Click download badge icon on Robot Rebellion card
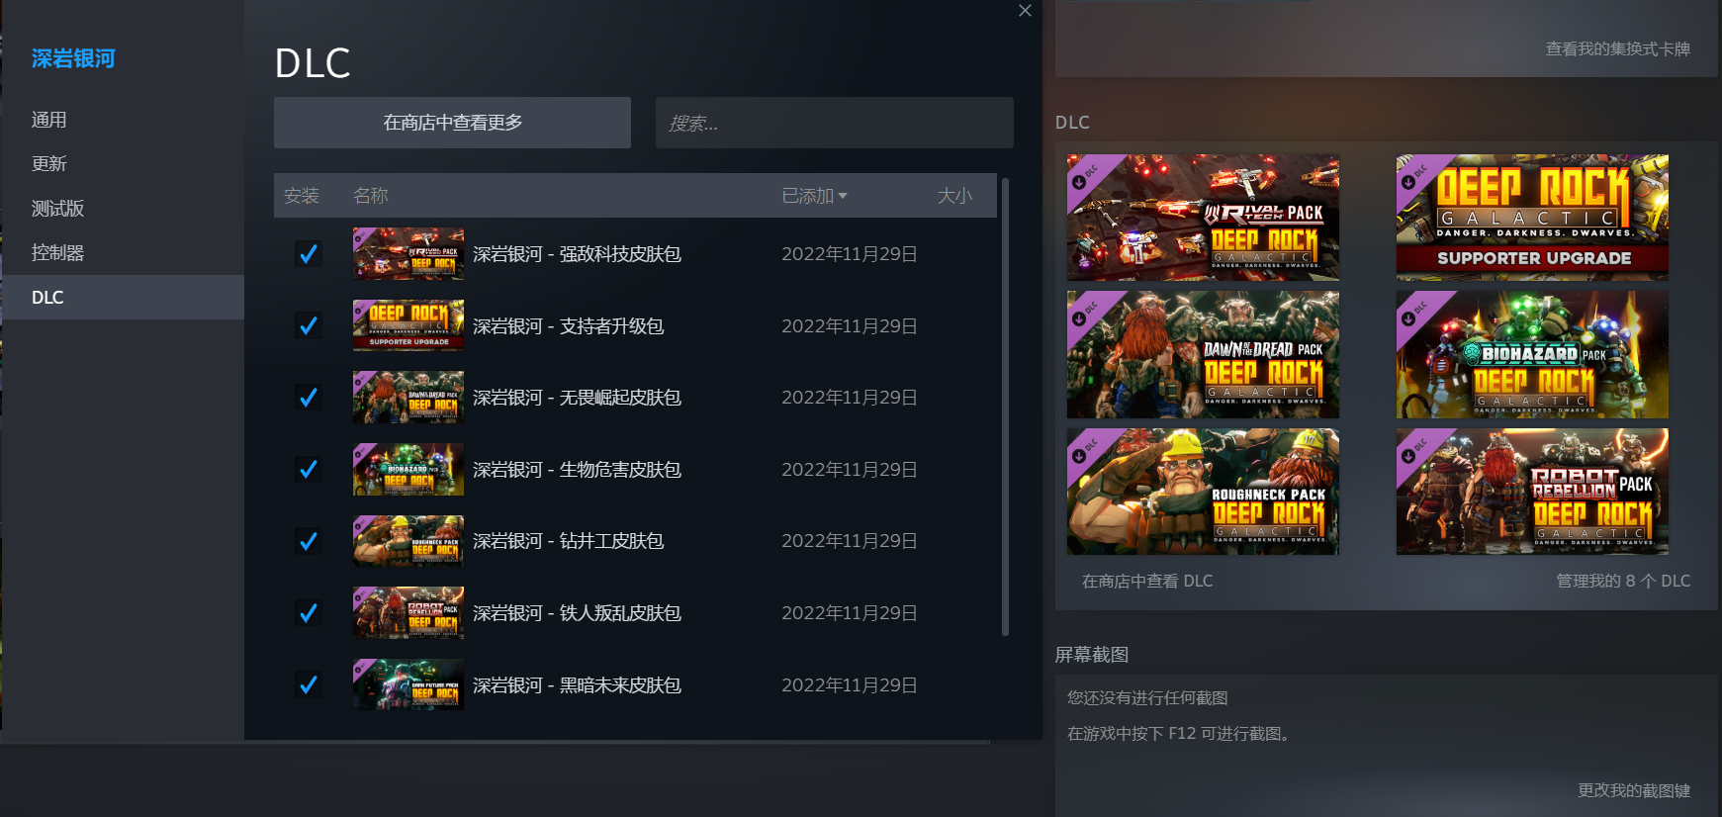1722x817 pixels. point(1408,456)
